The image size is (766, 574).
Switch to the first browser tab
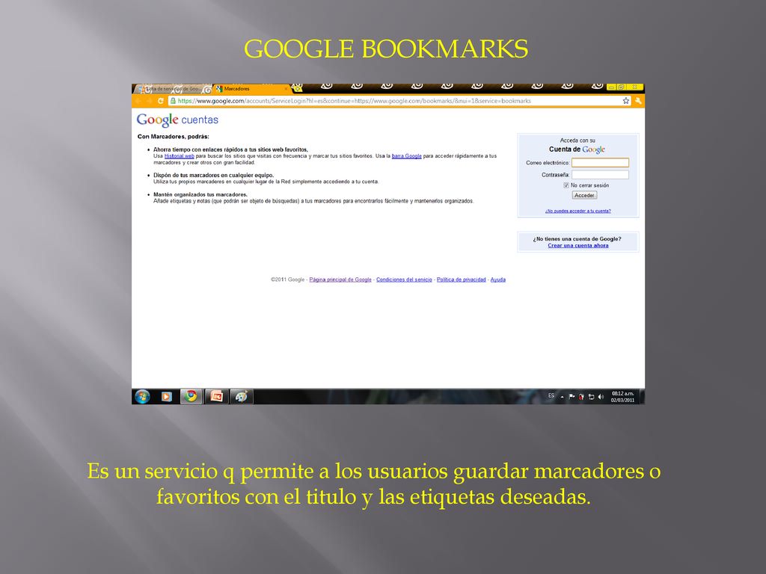click(x=174, y=89)
